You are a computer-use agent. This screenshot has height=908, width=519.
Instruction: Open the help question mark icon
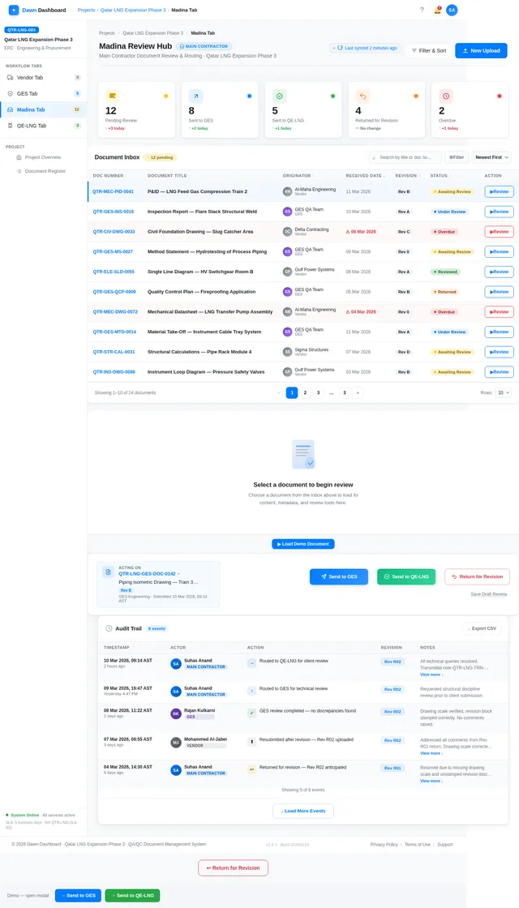[422, 10]
